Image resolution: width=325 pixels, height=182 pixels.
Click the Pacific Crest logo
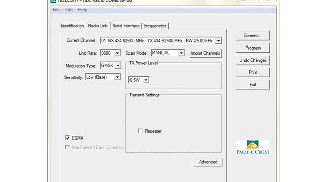point(253,147)
